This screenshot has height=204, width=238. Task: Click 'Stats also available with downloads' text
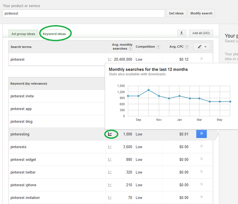pos(137,74)
